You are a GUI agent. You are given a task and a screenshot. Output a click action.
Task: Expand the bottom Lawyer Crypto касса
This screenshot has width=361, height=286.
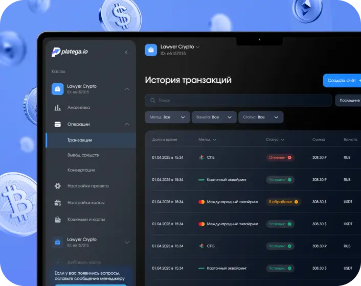tap(127, 242)
